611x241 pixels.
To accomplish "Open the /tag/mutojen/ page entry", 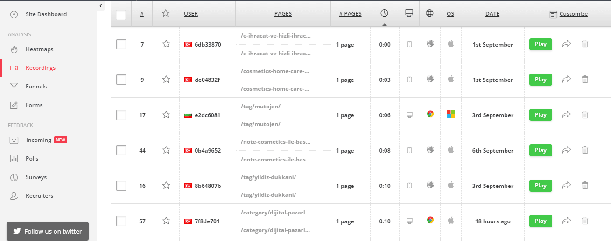I will tap(260, 107).
